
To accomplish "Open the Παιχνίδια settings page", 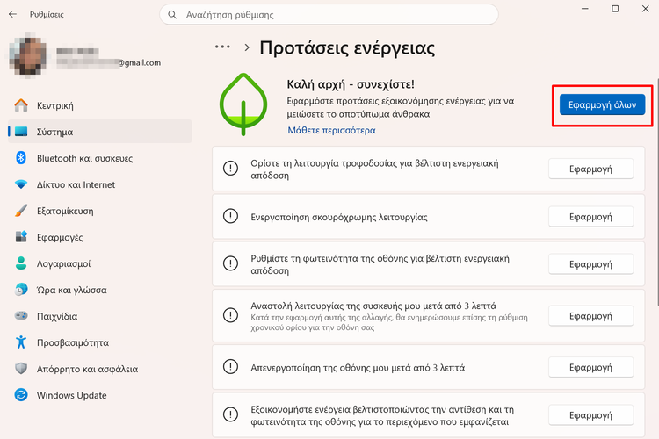I will (x=57, y=316).
